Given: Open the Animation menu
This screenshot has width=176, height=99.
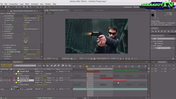Looking at the screenshot, I should [x=35, y=4].
